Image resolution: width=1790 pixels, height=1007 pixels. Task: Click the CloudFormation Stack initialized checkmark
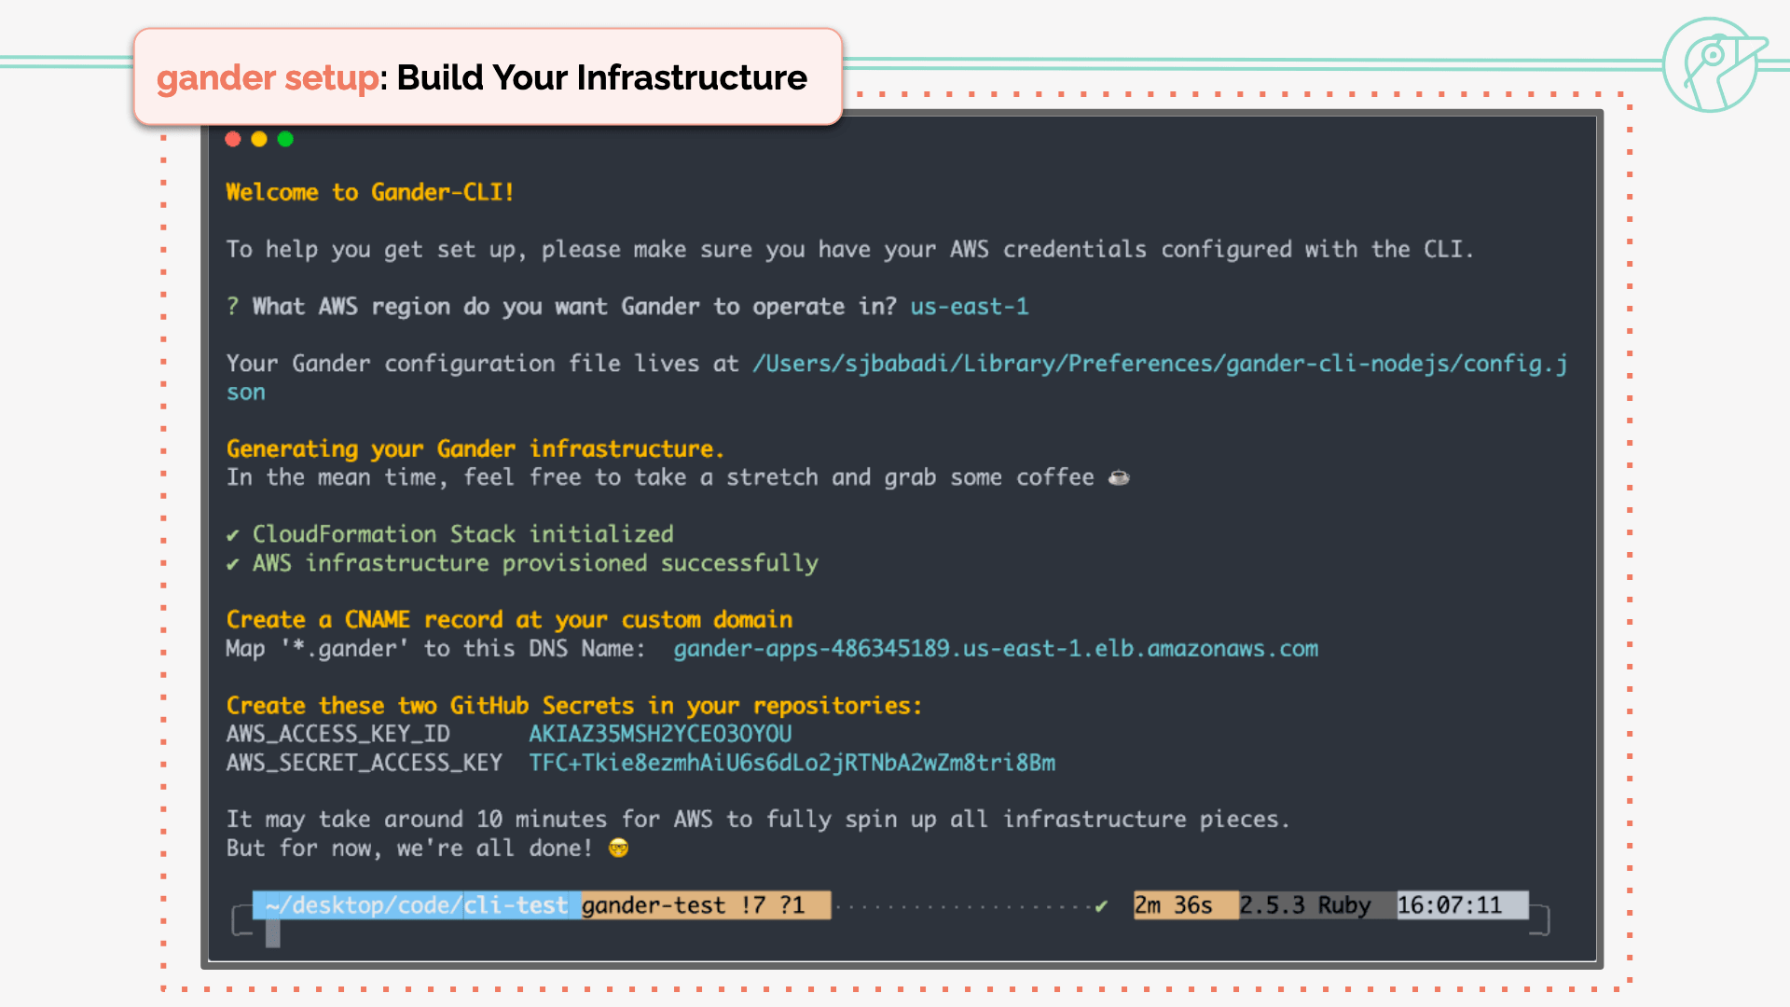(233, 535)
